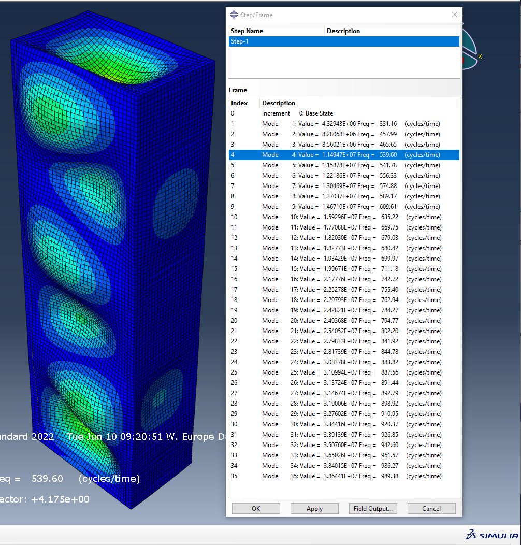The height and width of the screenshot is (545, 521).
Task: Select Mode 2 frame with Freq 457.99
Action: click(x=344, y=134)
